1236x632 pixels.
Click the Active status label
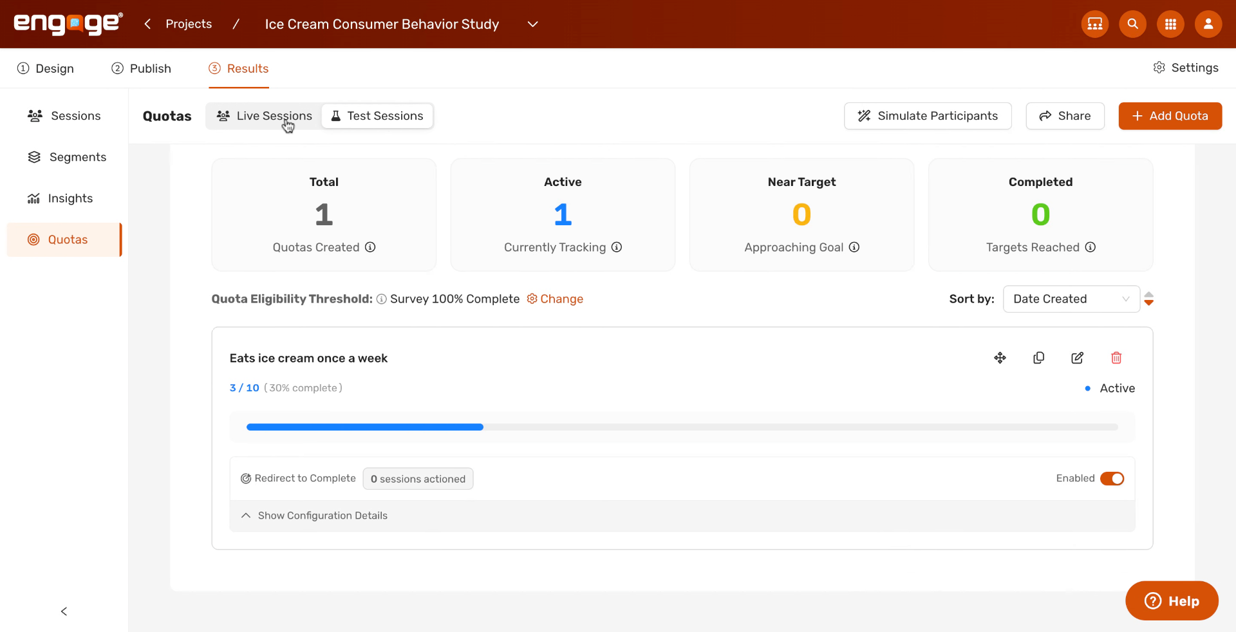point(1117,388)
